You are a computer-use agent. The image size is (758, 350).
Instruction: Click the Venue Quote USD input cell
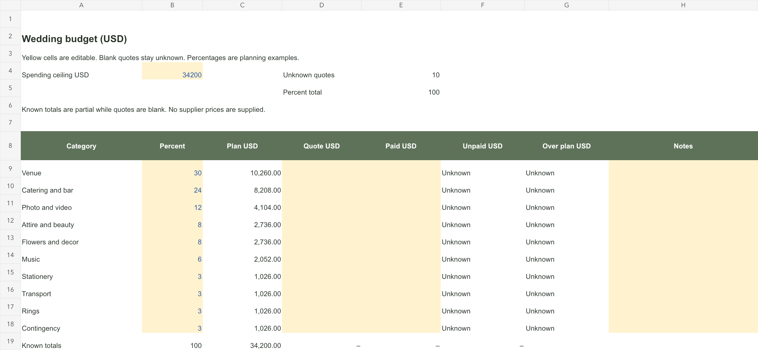[x=321, y=169]
